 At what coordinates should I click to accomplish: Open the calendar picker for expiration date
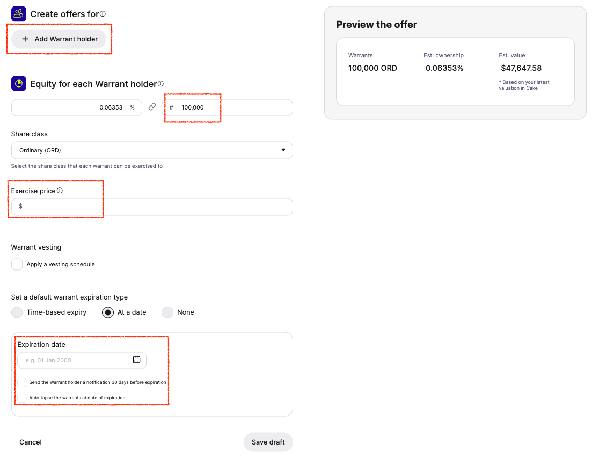point(136,360)
